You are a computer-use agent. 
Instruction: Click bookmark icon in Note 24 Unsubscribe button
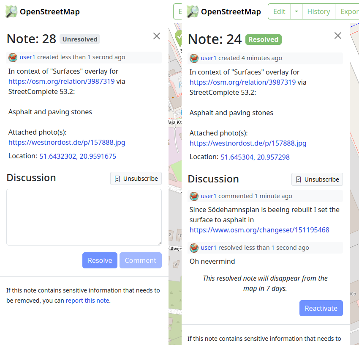click(298, 179)
